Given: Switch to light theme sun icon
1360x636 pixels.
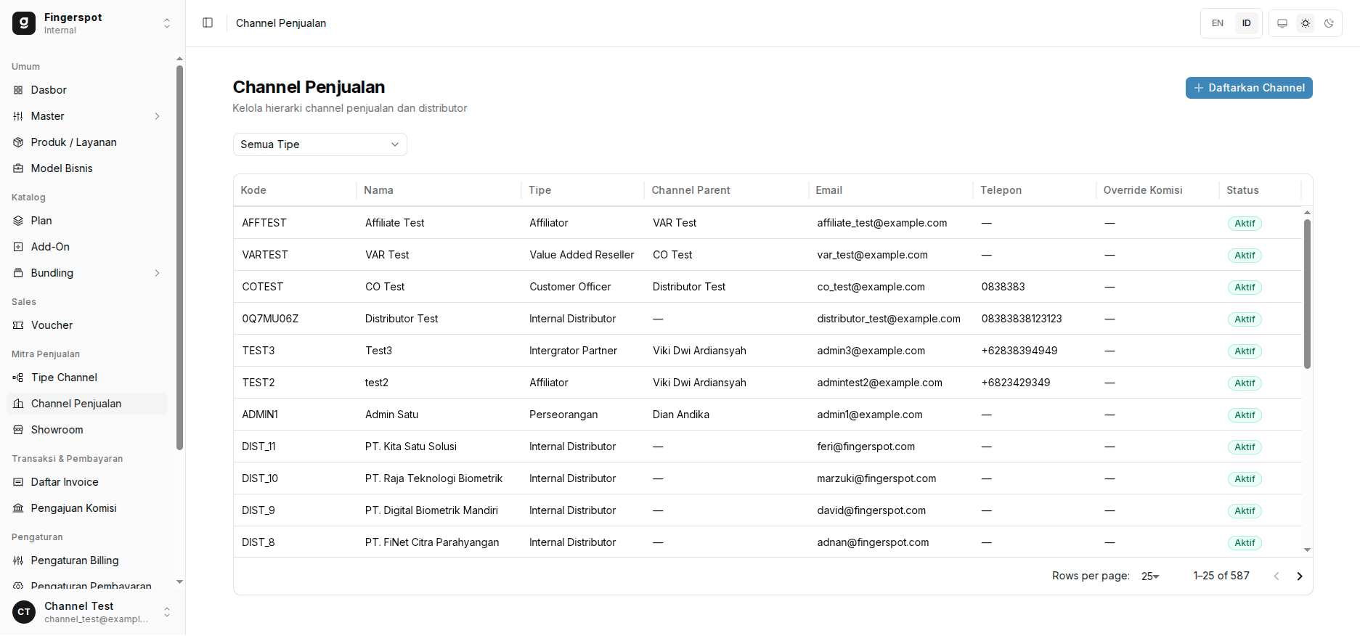Looking at the screenshot, I should (x=1306, y=23).
